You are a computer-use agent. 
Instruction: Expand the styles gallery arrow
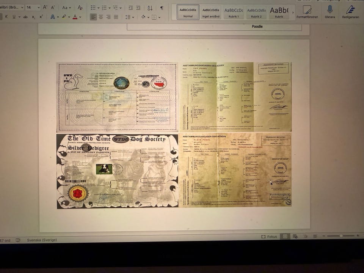click(293, 12)
